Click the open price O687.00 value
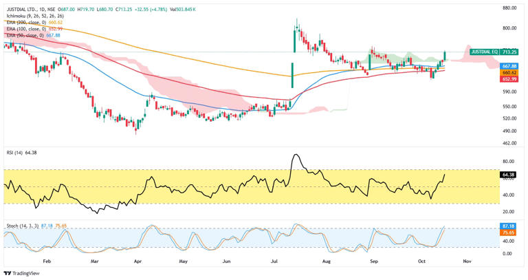The width and height of the screenshot is (528, 280). 67,10
